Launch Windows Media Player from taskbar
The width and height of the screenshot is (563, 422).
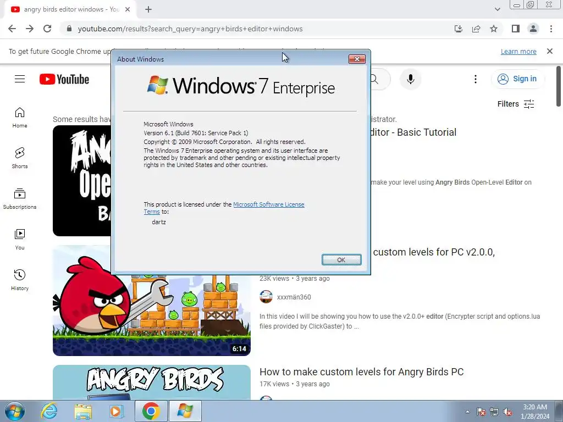(117, 411)
